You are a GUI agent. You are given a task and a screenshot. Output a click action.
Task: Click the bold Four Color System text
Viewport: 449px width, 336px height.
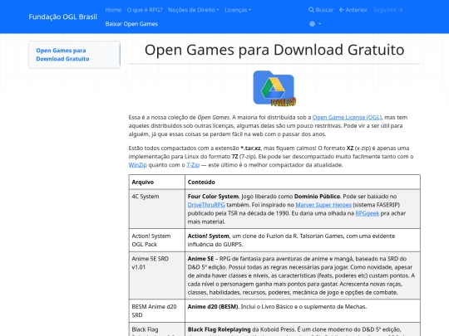tap(213, 197)
